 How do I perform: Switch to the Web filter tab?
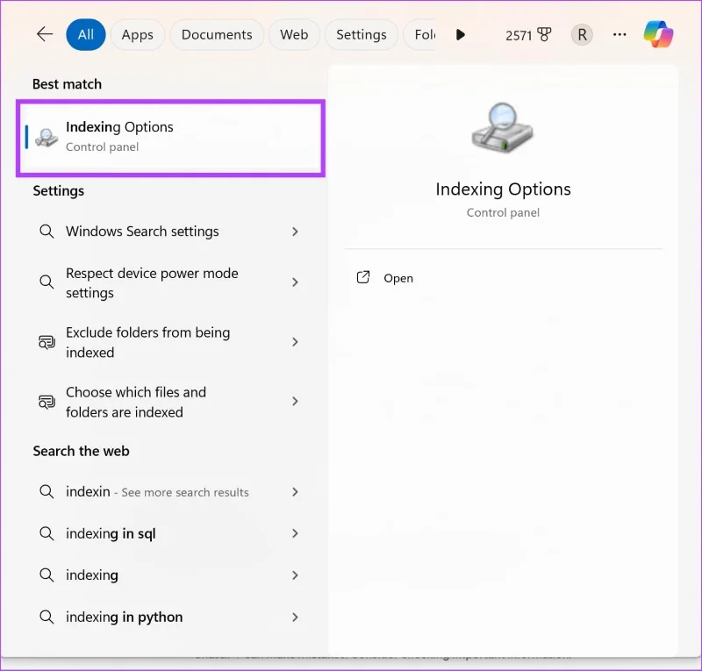pyautogui.click(x=294, y=34)
